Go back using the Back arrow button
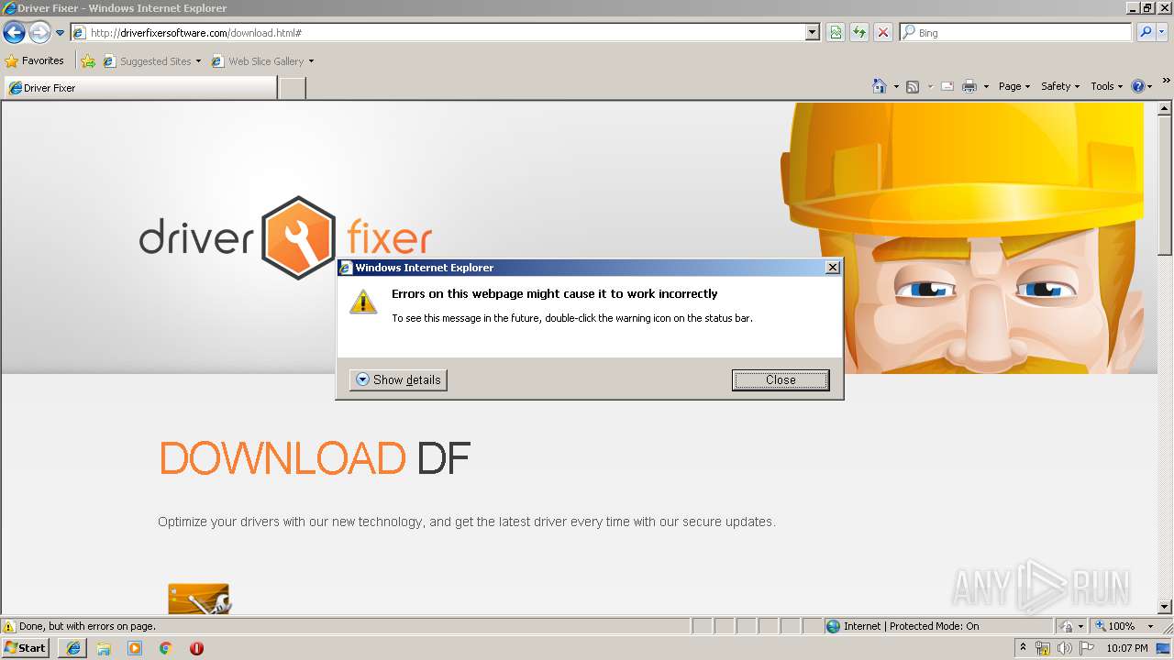 [x=14, y=33]
